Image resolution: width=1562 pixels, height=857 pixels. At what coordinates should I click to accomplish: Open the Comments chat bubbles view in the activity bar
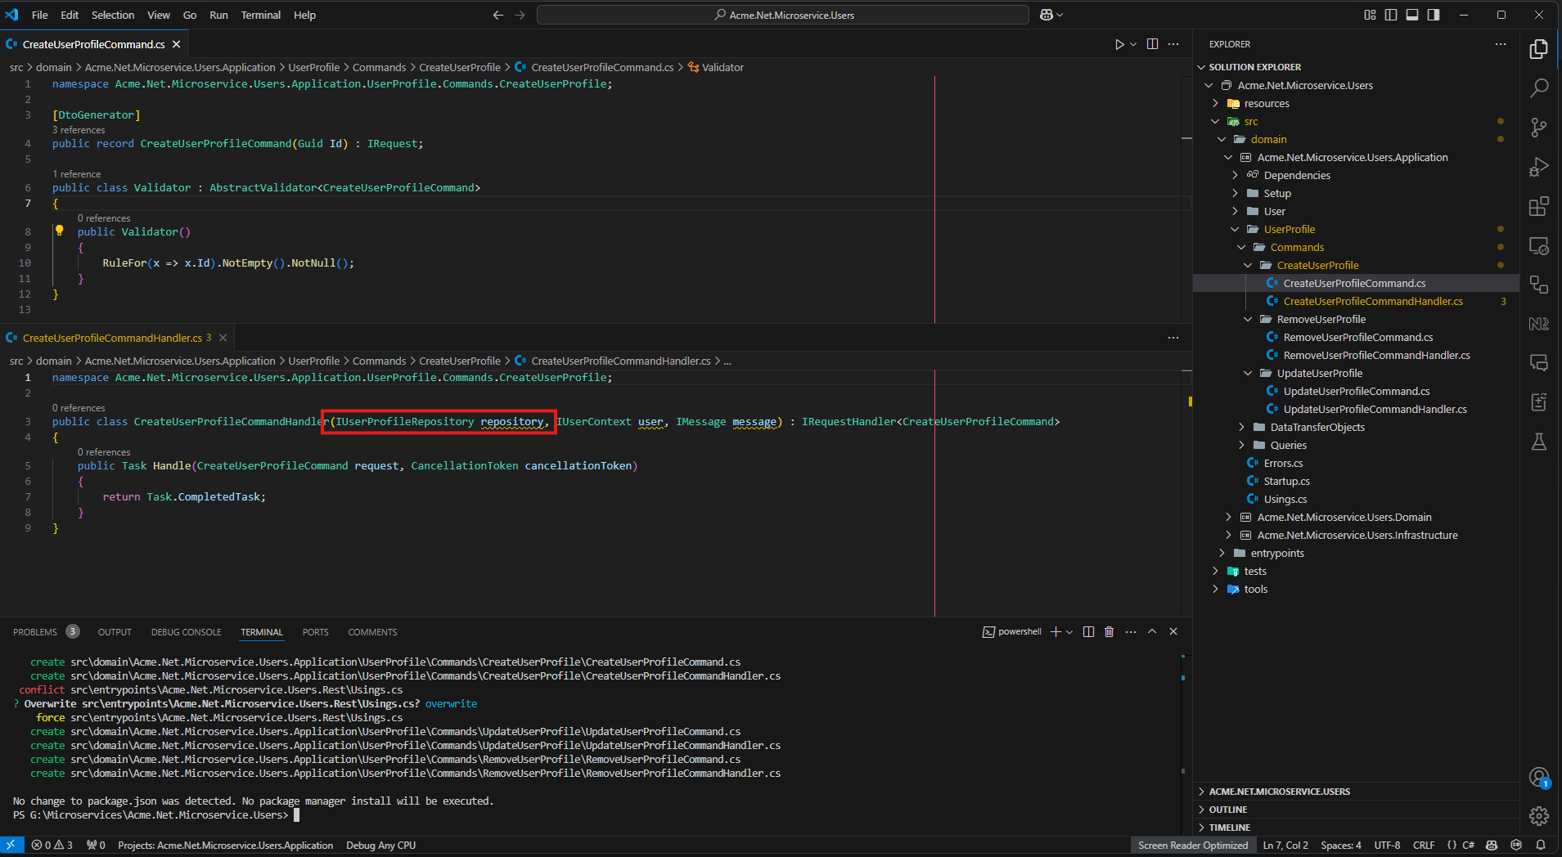click(x=1539, y=362)
